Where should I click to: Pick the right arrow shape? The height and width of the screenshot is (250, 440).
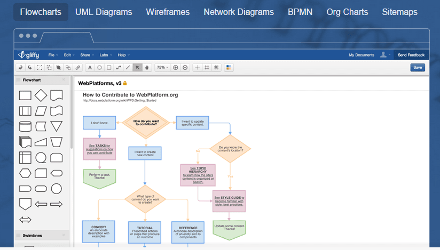pyautogui.click(x=57, y=204)
